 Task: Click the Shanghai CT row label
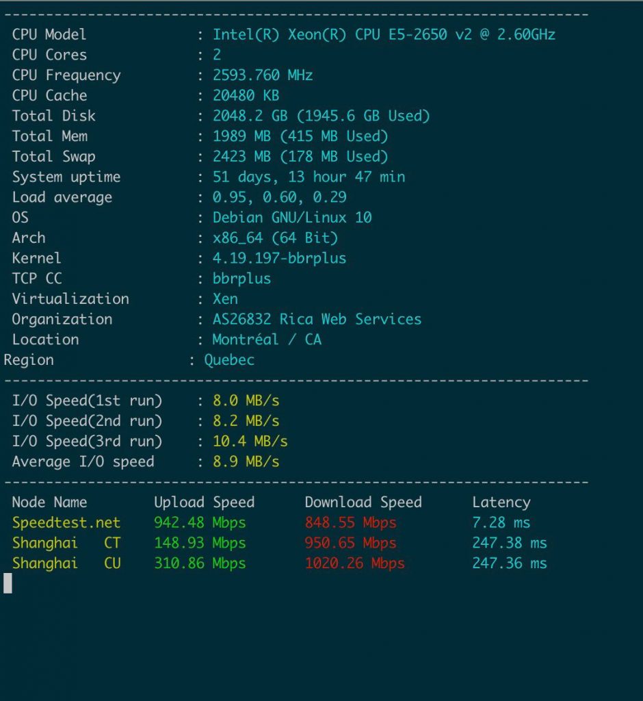point(66,544)
